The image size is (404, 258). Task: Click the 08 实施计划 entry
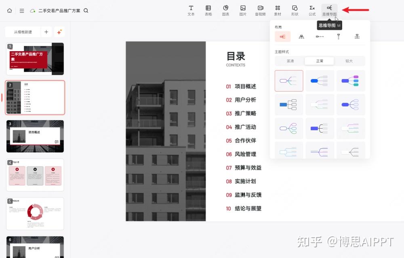pos(241,181)
